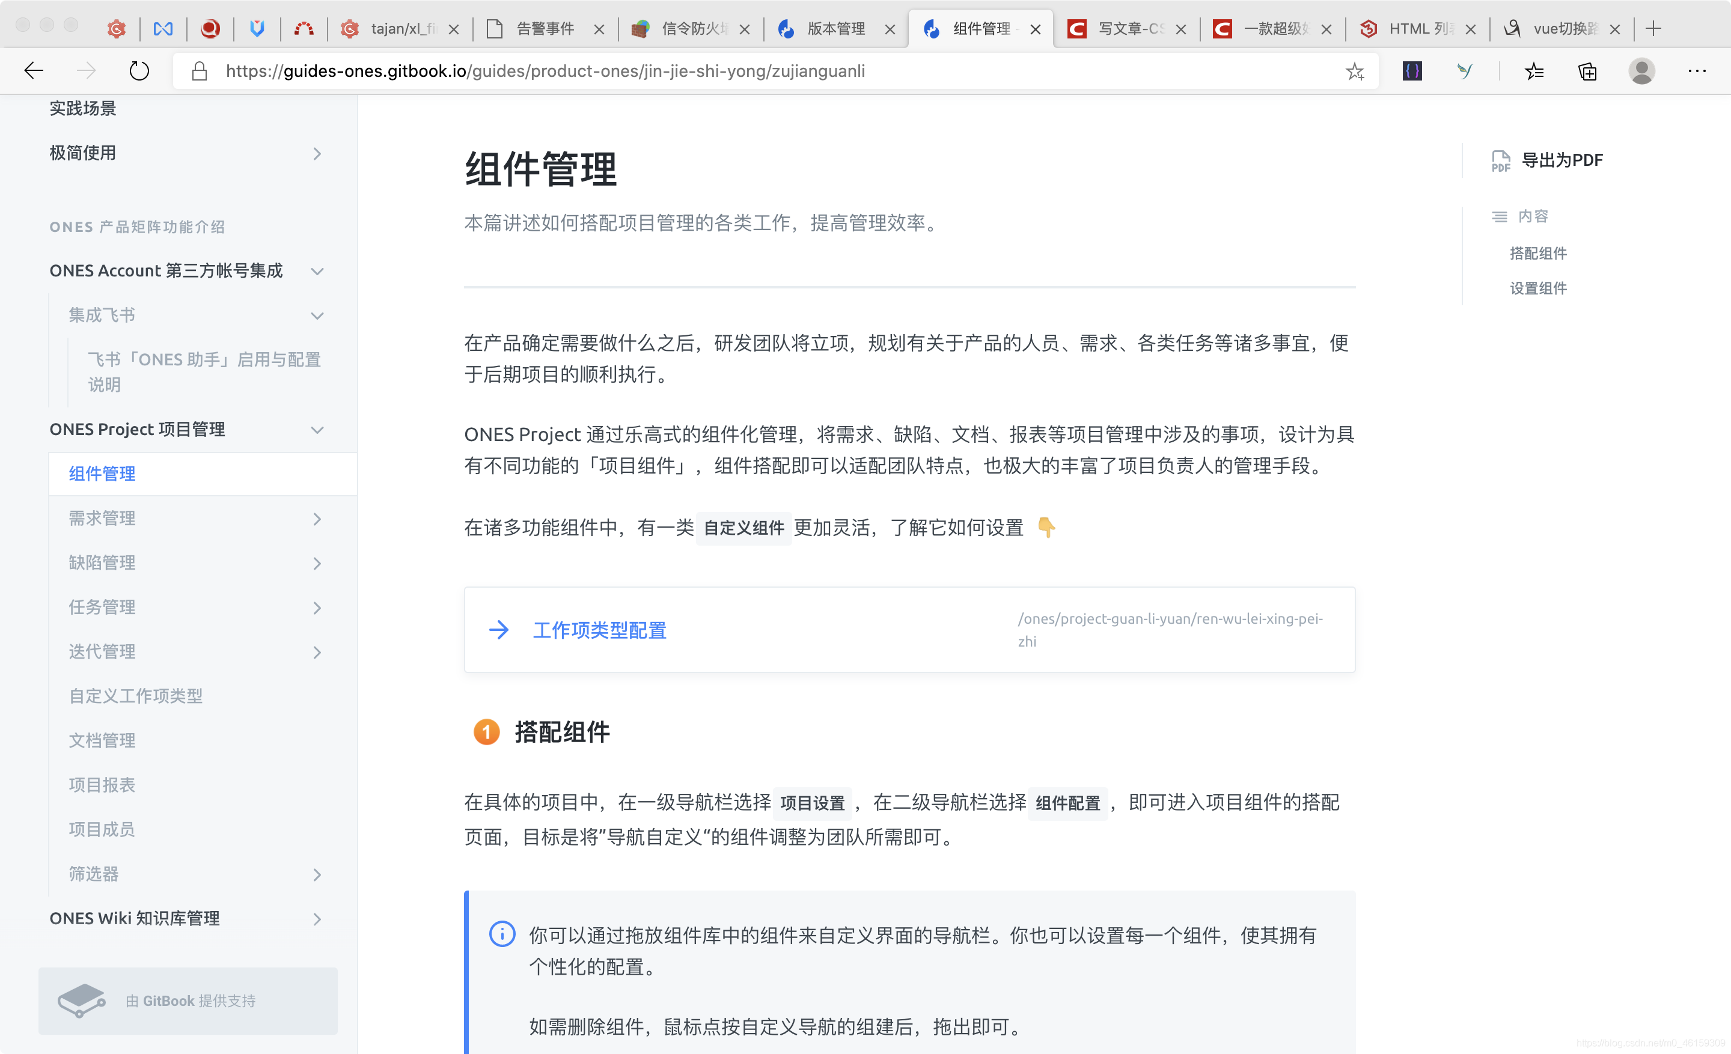Select the pinned red circle tab
Screen dimensions: 1731x1054
click(210, 29)
